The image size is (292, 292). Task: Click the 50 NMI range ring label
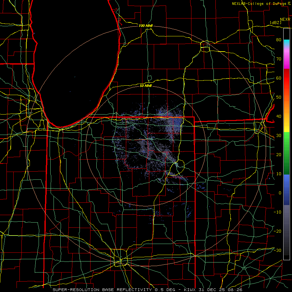tap(146, 86)
